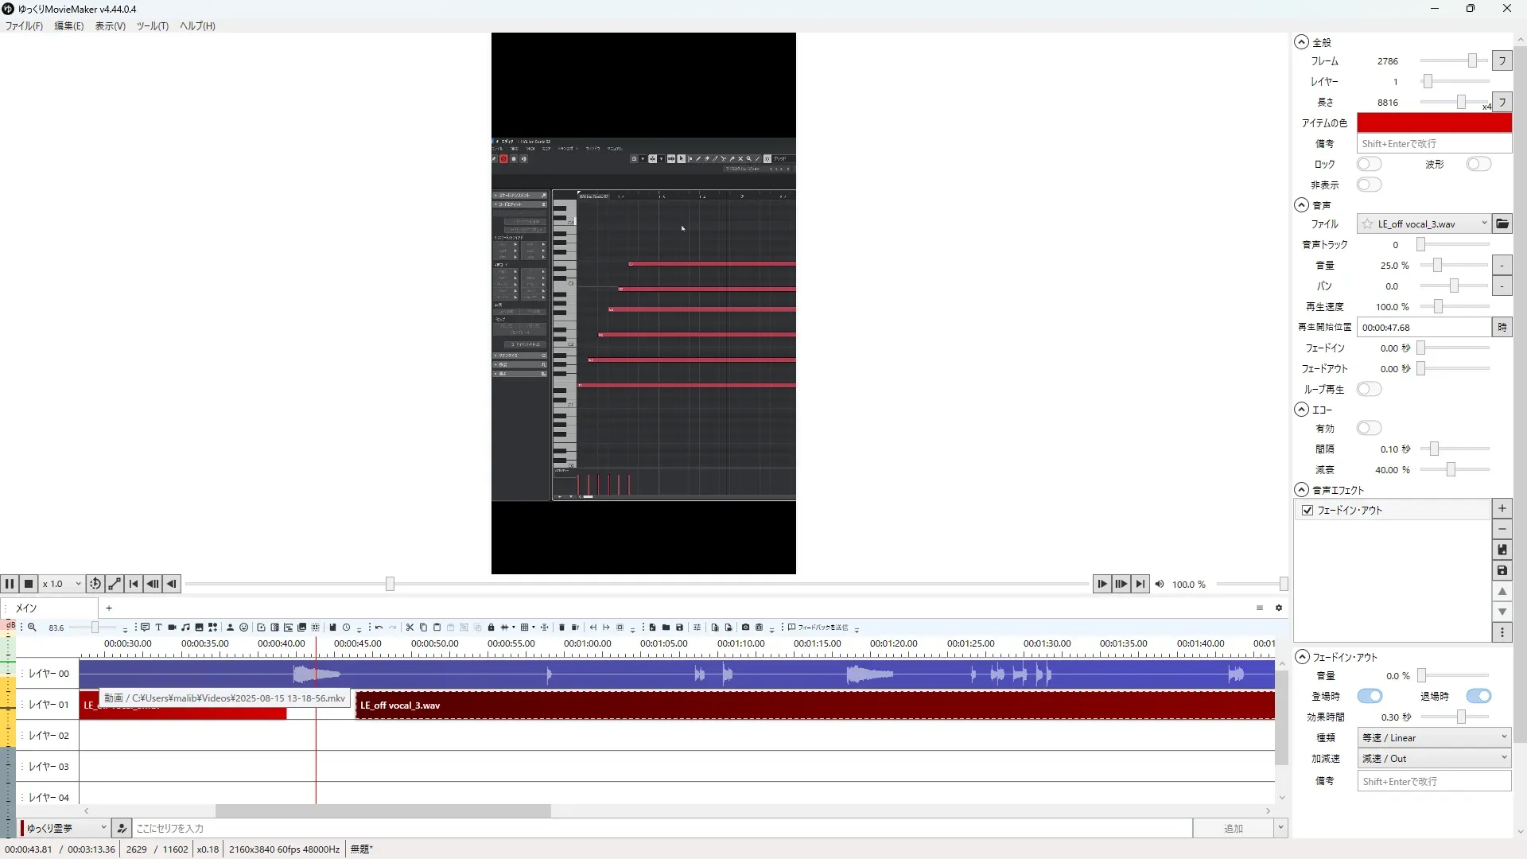This screenshot has width=1527, height=859.
Task: Click the scissors cut icon in timeline toolbar
Action: click(x=410, y=628)
